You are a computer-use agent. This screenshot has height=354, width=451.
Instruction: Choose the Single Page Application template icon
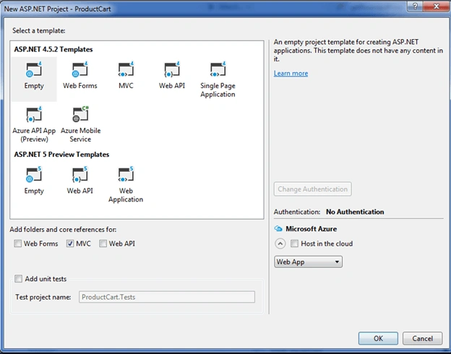click(x=218, y=69)
